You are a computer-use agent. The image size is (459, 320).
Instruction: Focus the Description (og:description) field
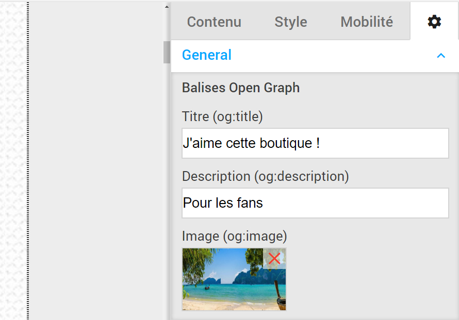pos(315,203)
